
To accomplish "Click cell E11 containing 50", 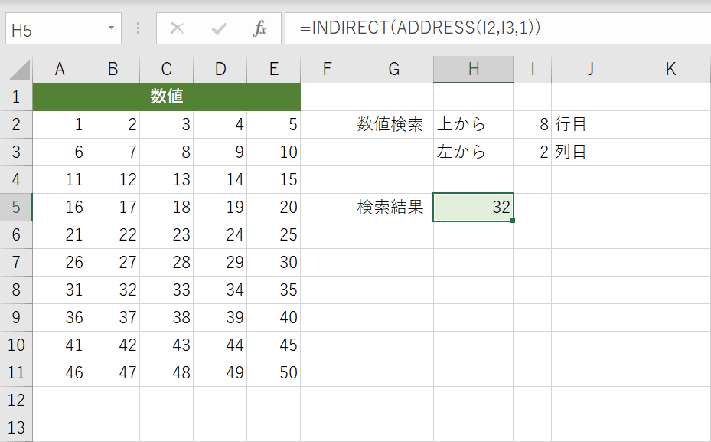I will 273,372.
